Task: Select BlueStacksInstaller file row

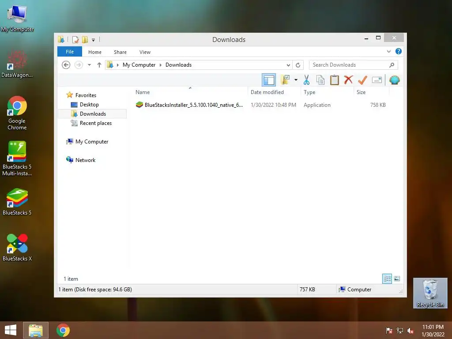Action: 260,105
